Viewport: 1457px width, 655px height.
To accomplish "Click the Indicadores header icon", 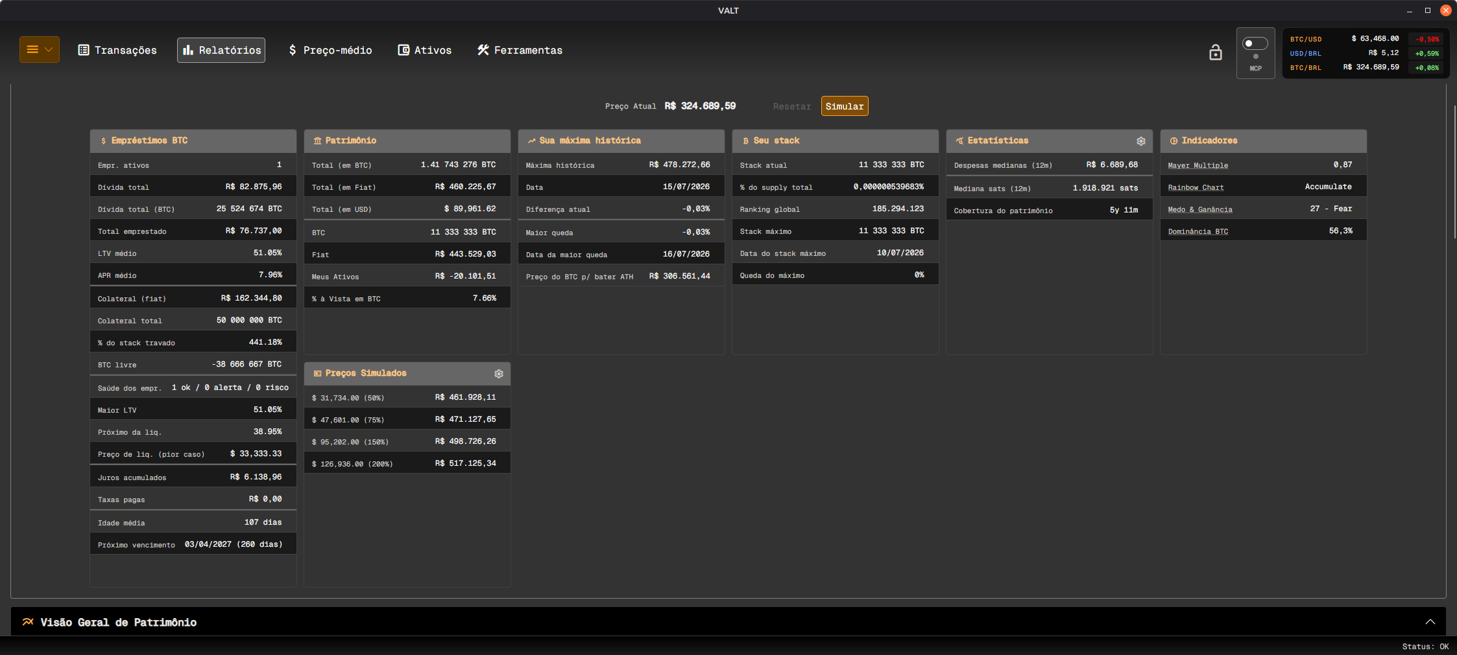I will pyautogui.click(x=1174, y=141).
